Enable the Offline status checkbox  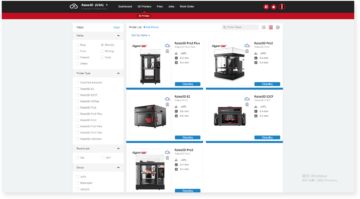pos(77,64)
